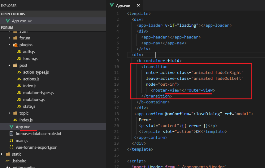
Task: Click line number 18 in the gutter
Action: point(116,114)
